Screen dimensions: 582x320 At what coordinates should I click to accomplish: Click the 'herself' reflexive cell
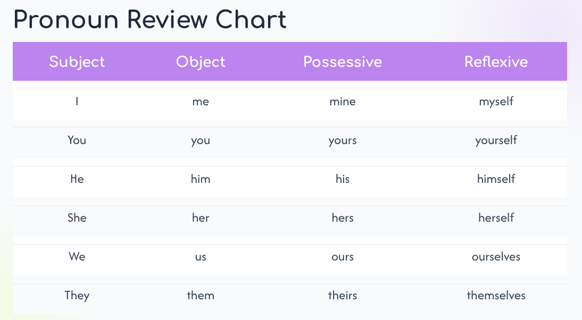[x=496, y=218]
